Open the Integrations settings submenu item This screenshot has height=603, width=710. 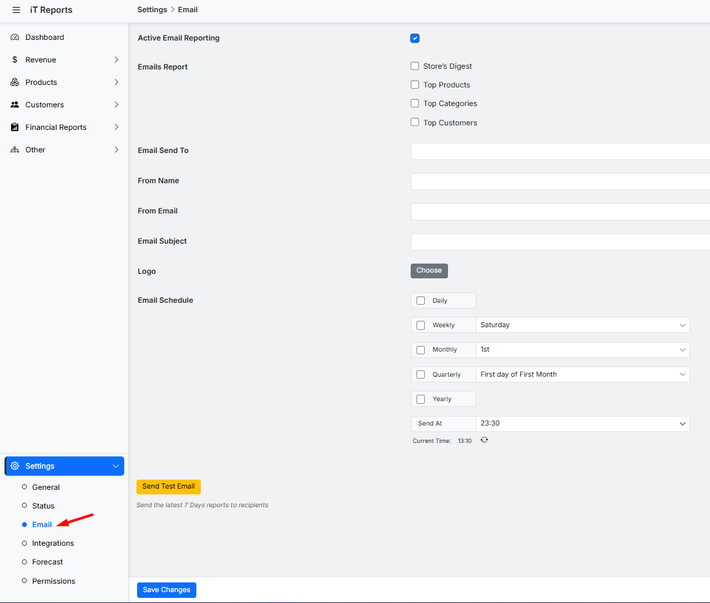click(53, 543)
